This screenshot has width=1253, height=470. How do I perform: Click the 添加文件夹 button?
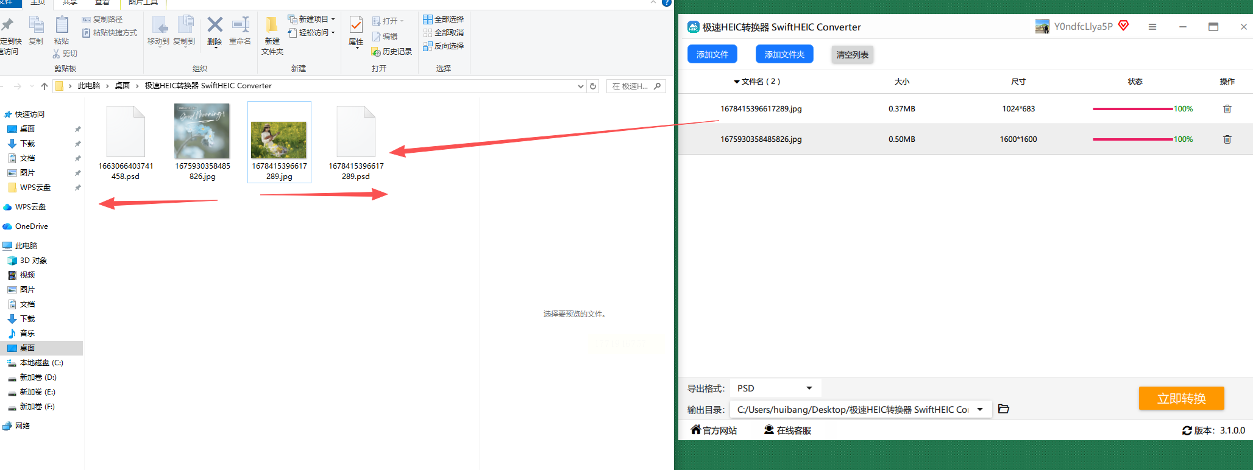(784, 54)
